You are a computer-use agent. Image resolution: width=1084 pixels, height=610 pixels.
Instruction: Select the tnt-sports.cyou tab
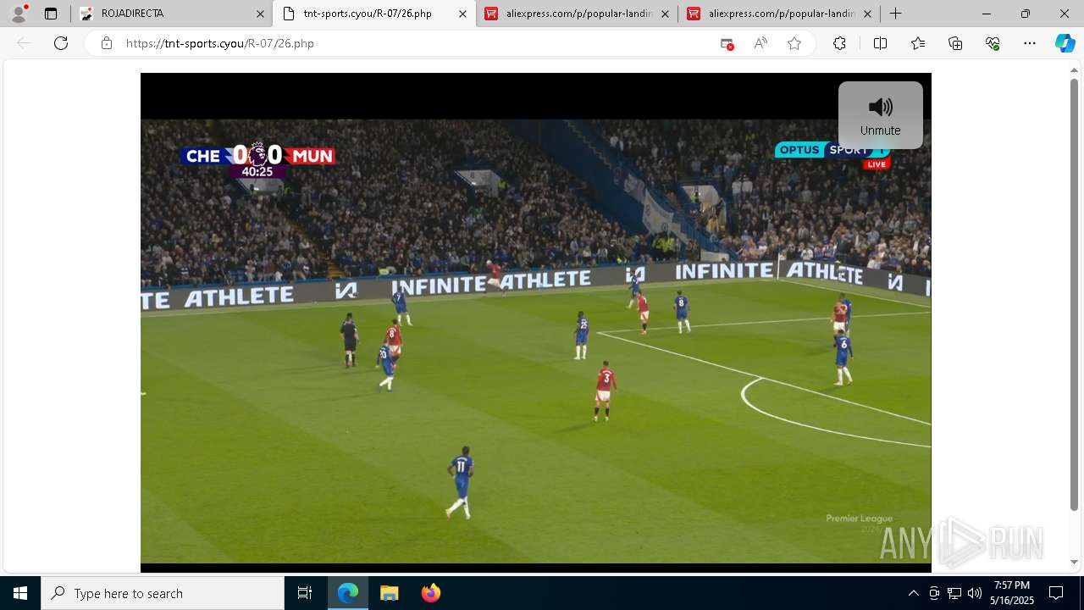(374, 14)
